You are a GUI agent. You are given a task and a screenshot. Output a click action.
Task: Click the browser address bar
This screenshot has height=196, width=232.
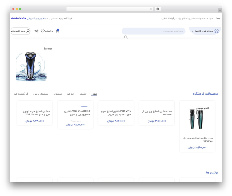point(110,9)
